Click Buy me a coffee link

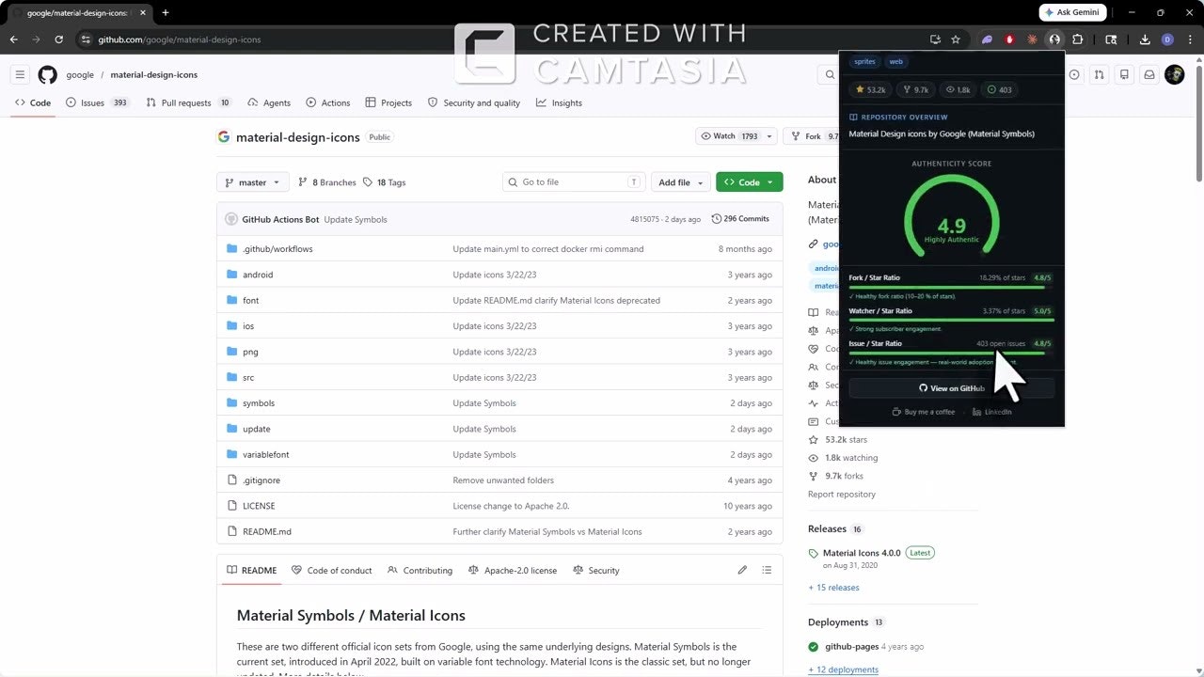tap(923, 412)
